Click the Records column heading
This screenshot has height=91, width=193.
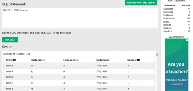(x=186, y=6)
